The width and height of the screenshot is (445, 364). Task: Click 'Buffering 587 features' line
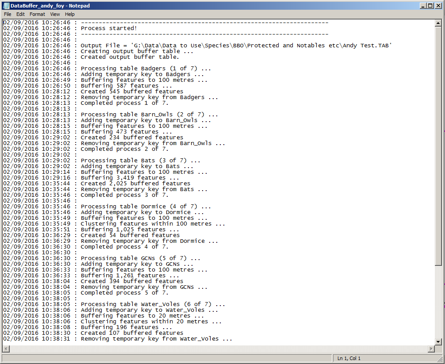[x=127, y=86]
